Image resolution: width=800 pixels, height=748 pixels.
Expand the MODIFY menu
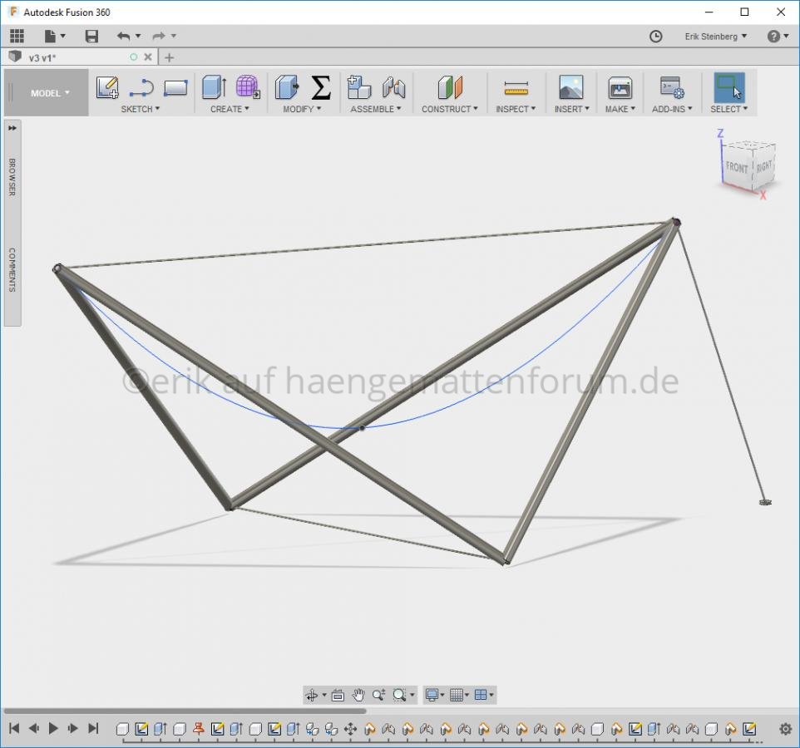point(302,109)
